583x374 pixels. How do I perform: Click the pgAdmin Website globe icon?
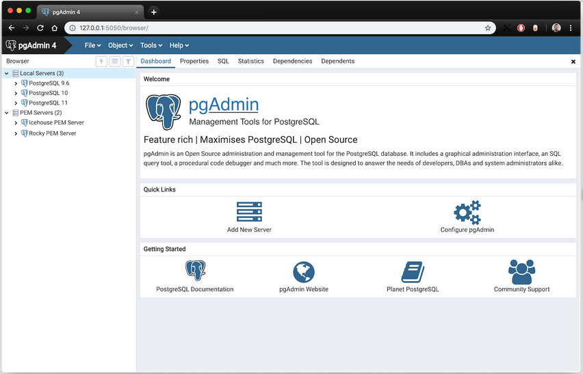pos(304,272)
